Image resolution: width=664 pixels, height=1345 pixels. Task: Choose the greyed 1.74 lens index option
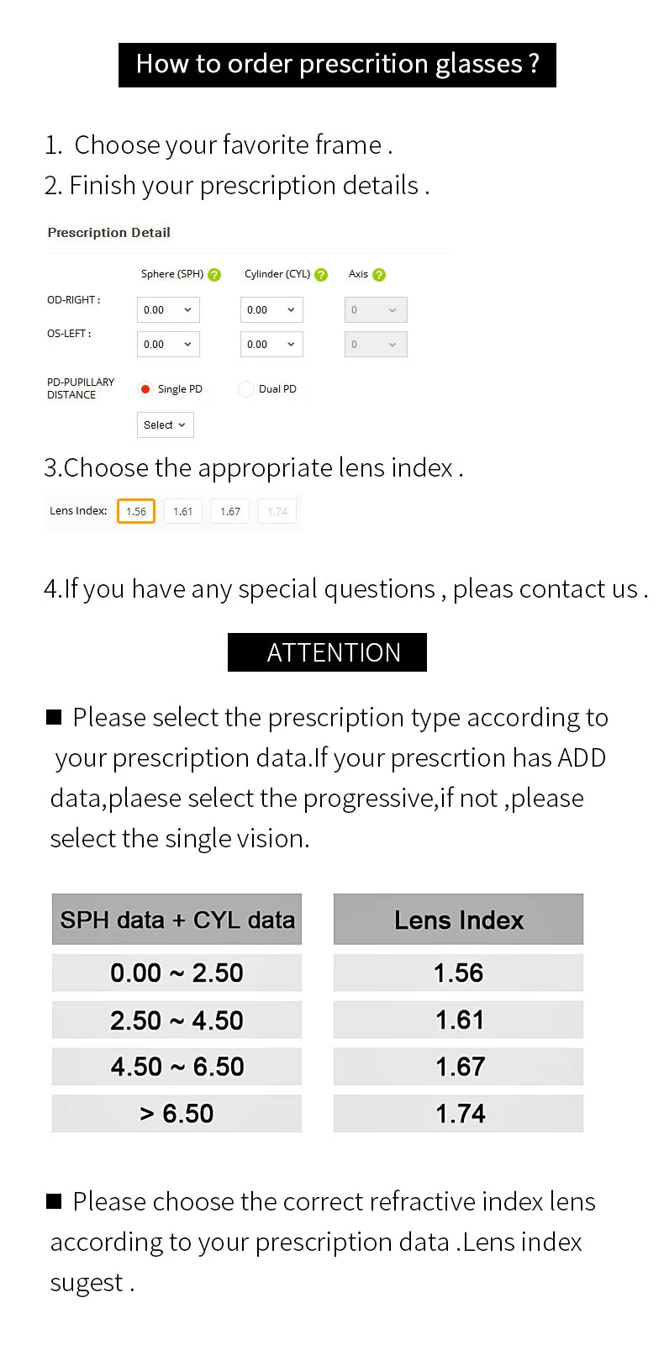[277, 511]
